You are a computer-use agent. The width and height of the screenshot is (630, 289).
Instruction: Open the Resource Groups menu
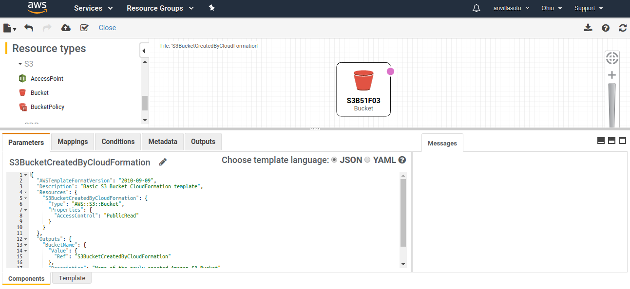160,8
